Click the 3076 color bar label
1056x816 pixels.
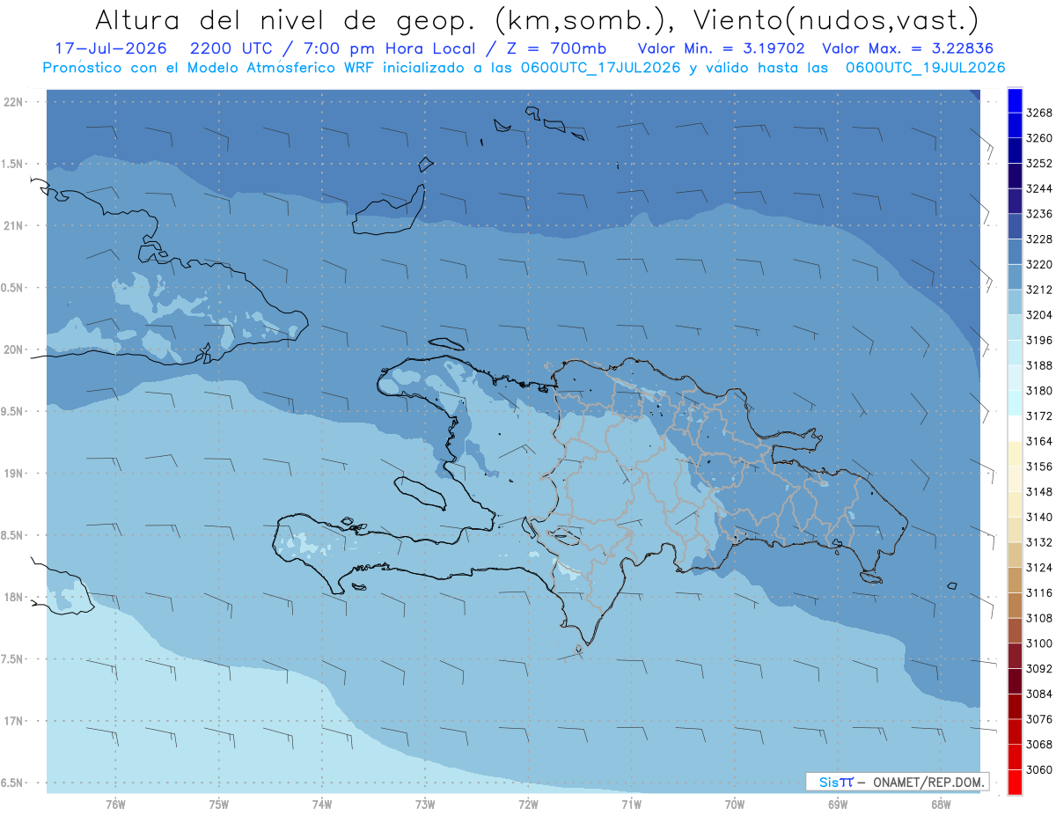tap(1038, 719)
